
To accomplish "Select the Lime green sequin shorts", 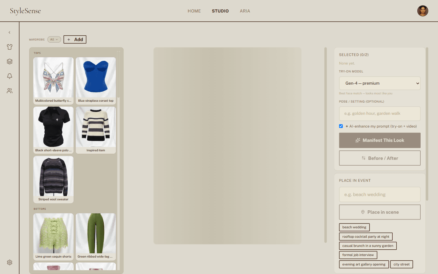I will click(x=54, y=237).
